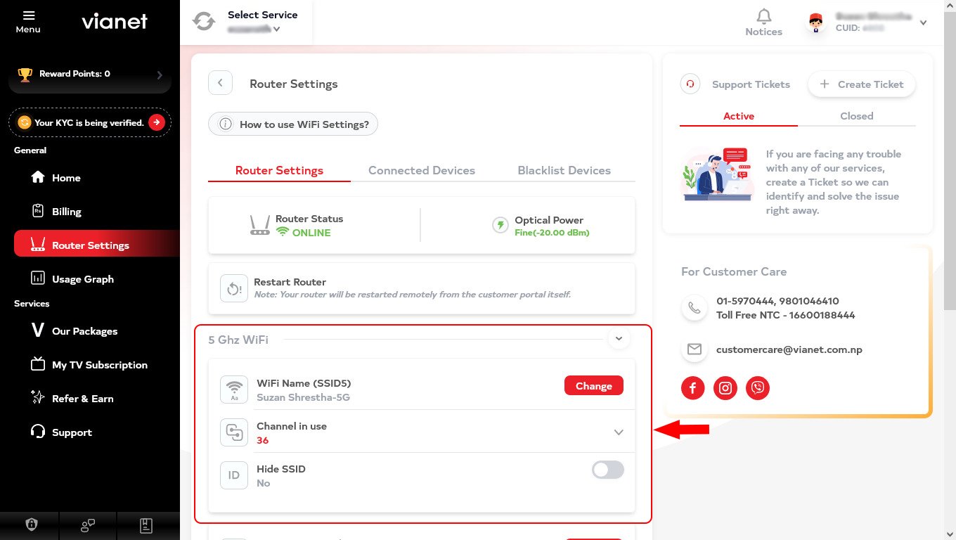Click the channel value 36
This screenshot has width=956, height=540.
pyautogui.click(x=262, y=440)
